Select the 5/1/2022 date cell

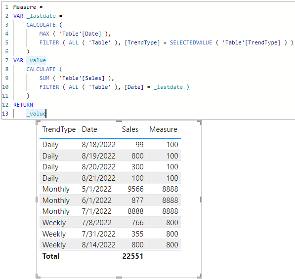point(96,189)
